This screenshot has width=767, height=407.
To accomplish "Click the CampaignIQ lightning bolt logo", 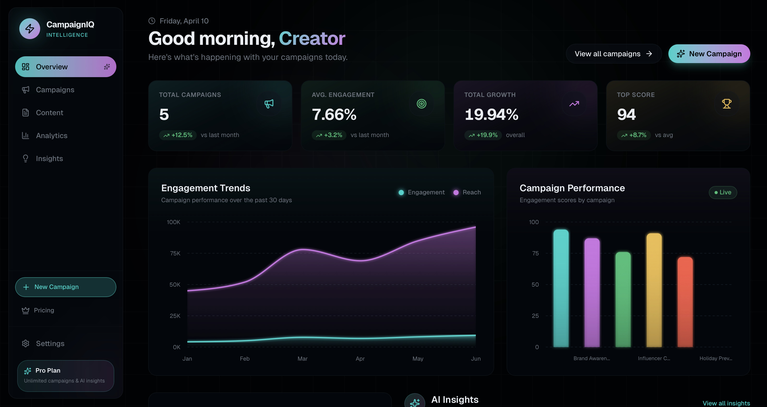I will click(29, 29).
